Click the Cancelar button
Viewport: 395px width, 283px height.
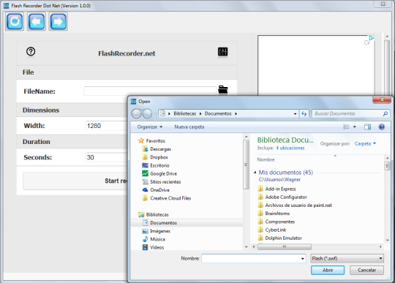click(366, 270)
